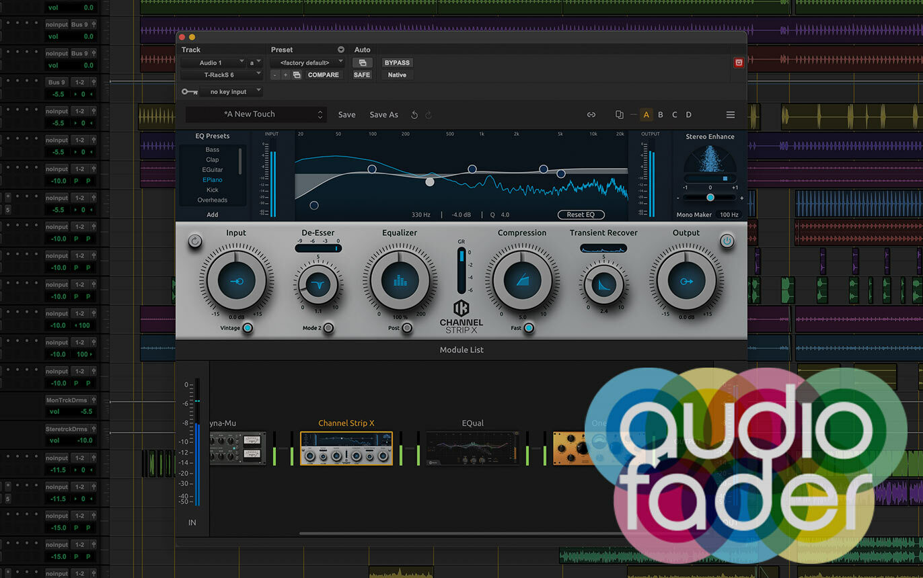Click the Equalizer knob's center icon
Screen dimensions: 923x578
(400, 281)
